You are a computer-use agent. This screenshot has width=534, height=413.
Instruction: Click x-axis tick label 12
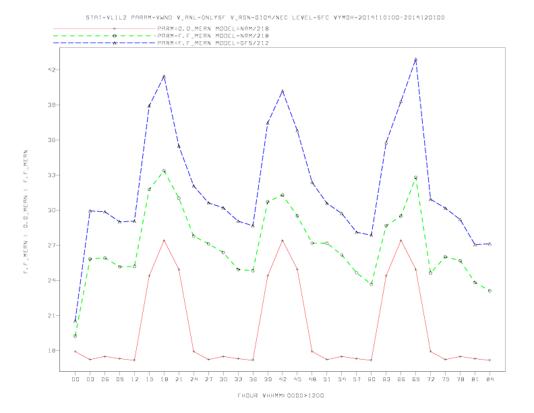(x=135, y=379)
